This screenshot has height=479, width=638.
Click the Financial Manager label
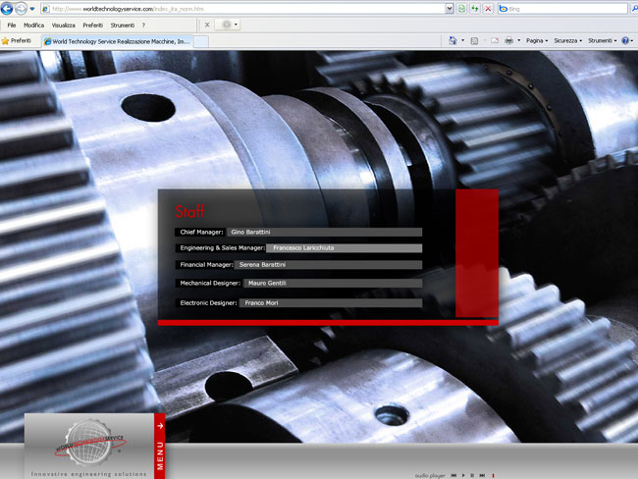point(206,264)
